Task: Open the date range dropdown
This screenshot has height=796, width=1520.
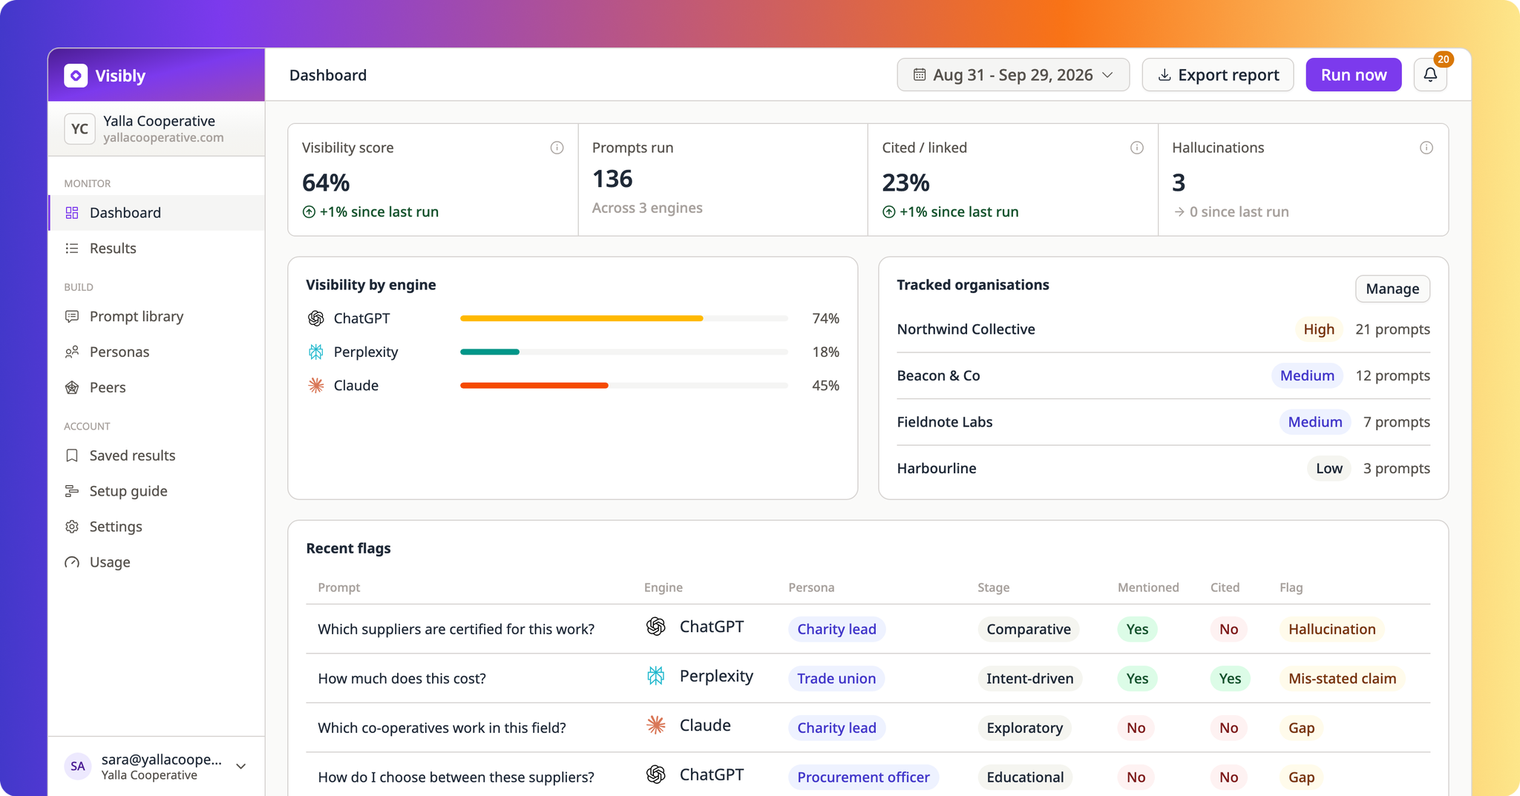Action: pyautogui.click(x=1013, y=75)
